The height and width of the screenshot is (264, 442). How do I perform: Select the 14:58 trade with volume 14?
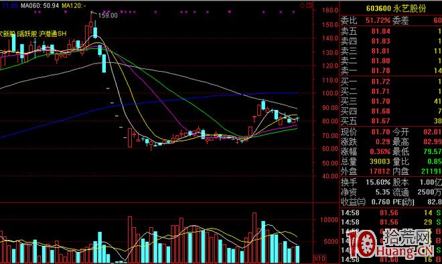tap(391, 213)
